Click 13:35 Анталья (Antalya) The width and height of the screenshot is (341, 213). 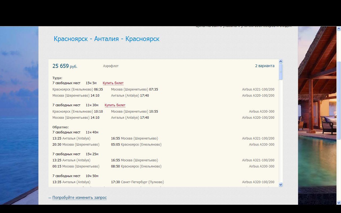pos(71,182)
